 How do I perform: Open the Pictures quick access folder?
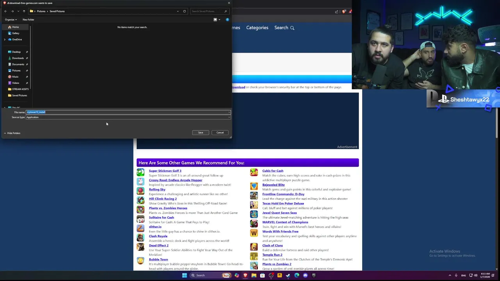point(16,71)
